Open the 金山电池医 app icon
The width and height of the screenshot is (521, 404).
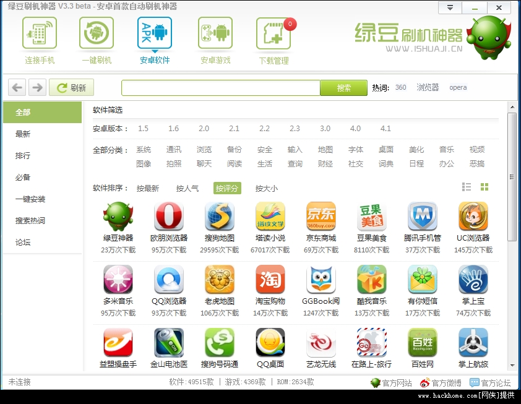click(x=169, y=343)
